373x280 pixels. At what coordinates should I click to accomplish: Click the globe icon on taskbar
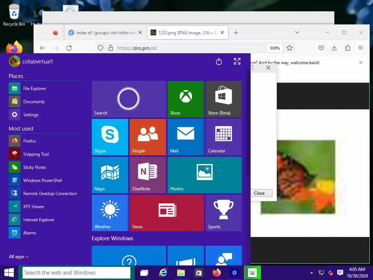click(235, 273)
